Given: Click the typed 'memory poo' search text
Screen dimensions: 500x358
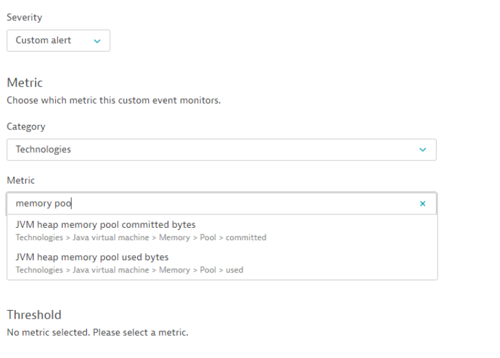Looking at the screenshot, I should (x=43, y=203).
